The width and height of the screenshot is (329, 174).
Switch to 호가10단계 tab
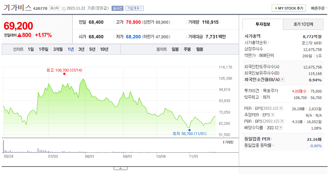click(x=303, y=24)
